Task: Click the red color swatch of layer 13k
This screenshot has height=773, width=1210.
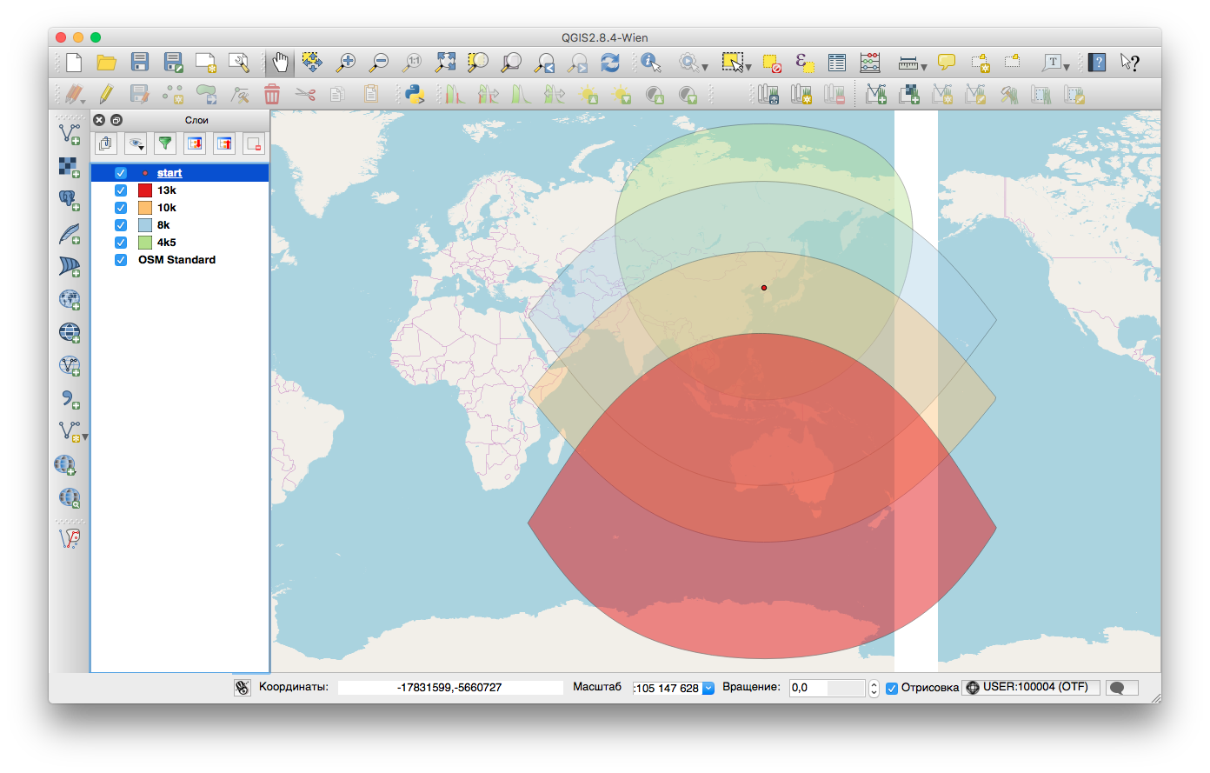Action: [x=143, y=190]
